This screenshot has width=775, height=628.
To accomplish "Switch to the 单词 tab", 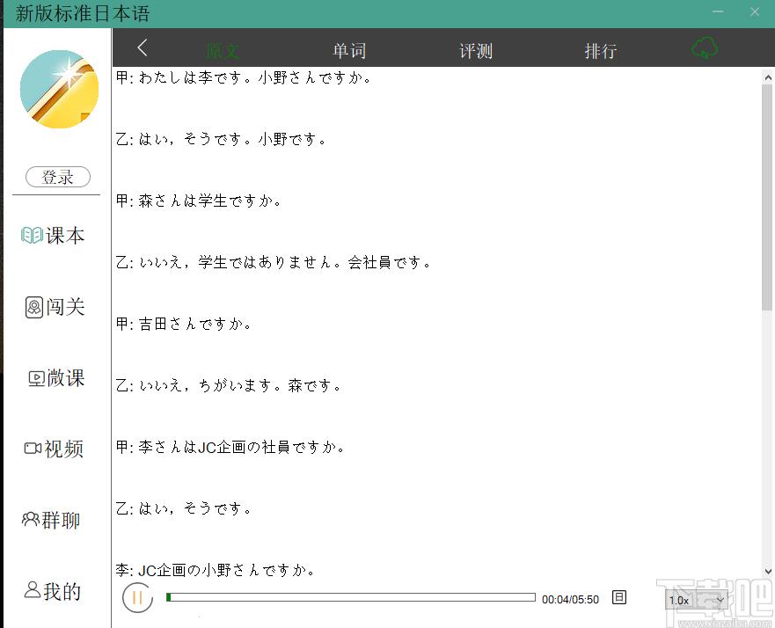I will pyautogui.click(x=349, y=51).
